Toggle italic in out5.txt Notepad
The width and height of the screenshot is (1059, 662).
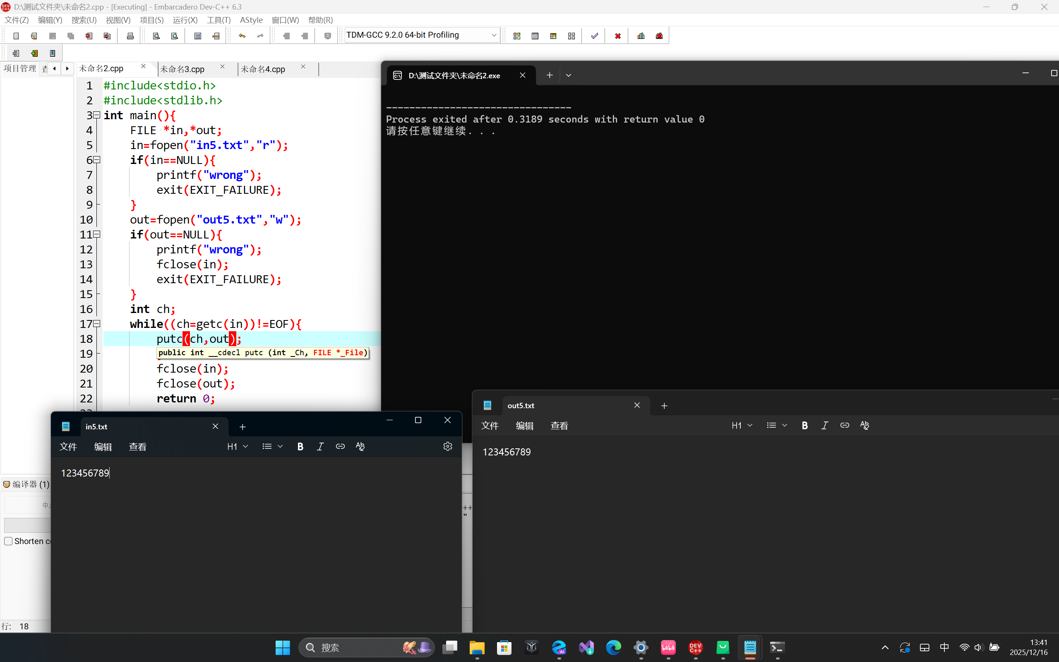[x=824, y=426]
